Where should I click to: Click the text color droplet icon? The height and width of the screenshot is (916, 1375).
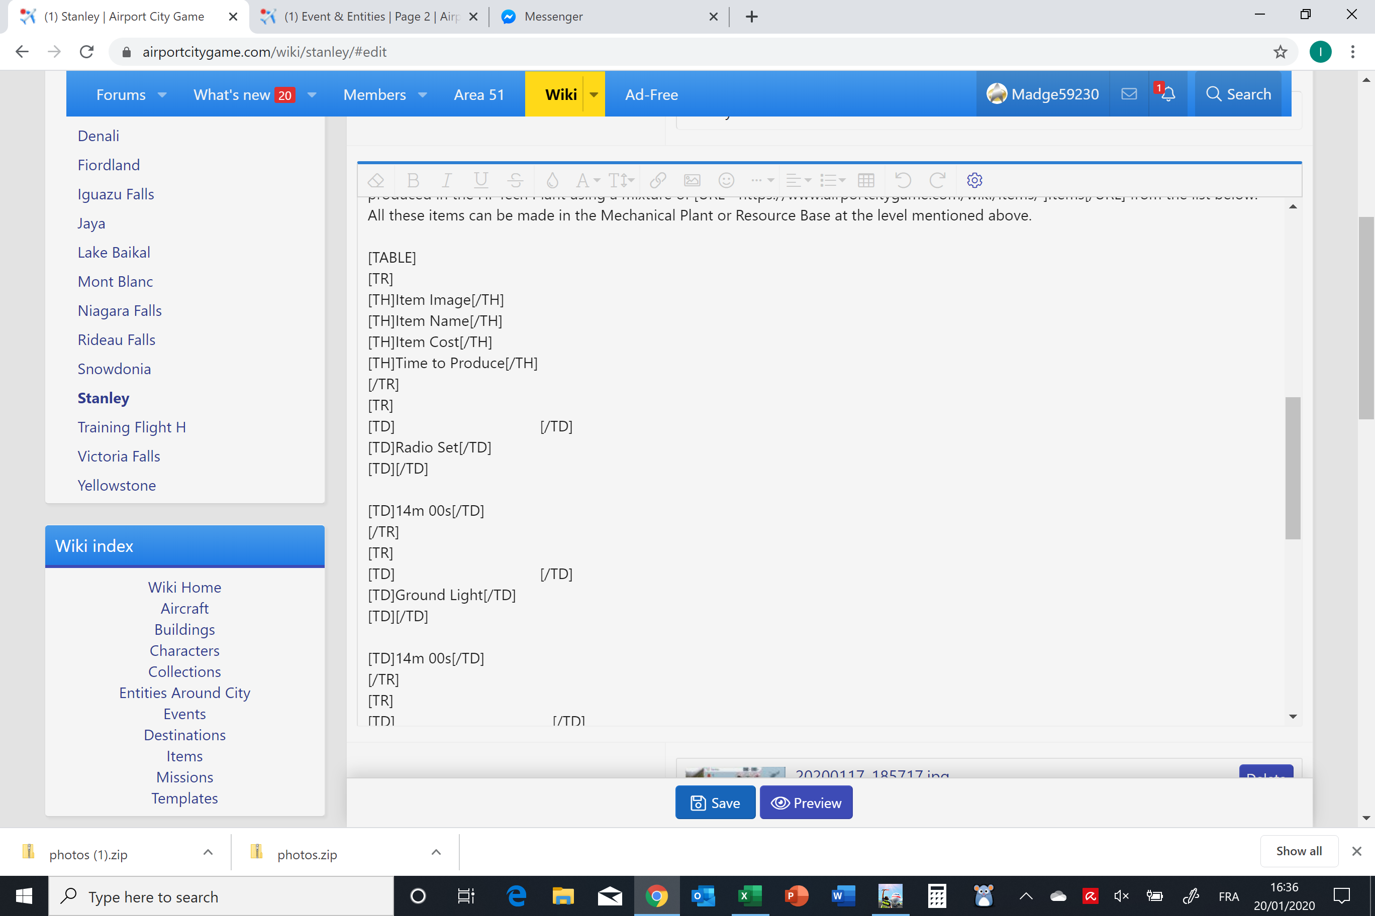[x=552, y=180]
